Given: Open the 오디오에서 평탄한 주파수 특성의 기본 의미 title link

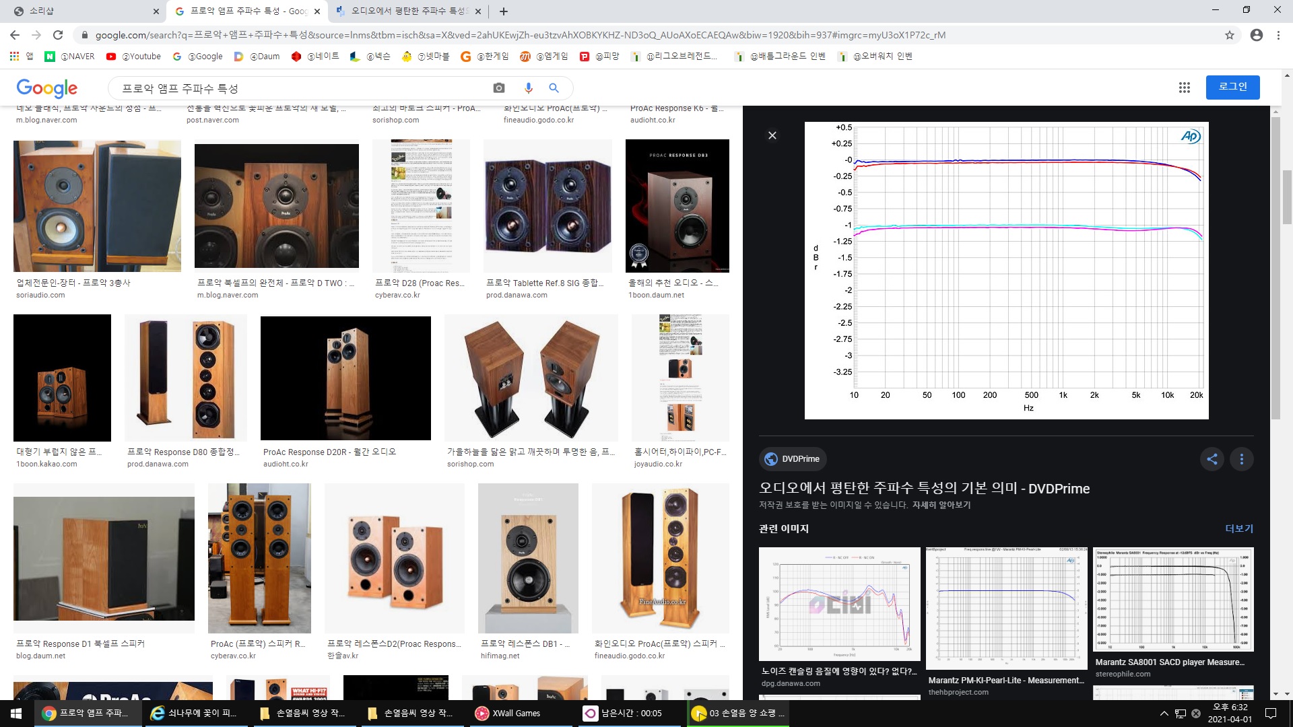Looking at the screenshot, I should 924,488.
